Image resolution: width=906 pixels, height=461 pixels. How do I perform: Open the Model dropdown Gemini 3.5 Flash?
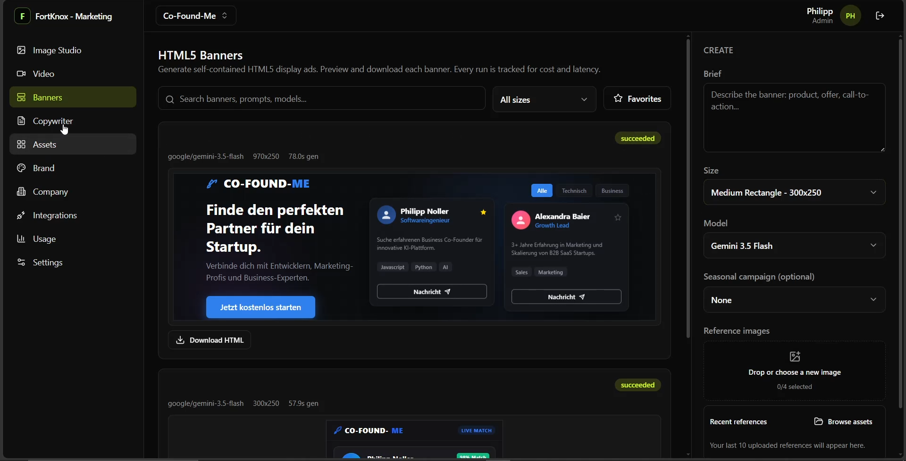coord(795,246)
